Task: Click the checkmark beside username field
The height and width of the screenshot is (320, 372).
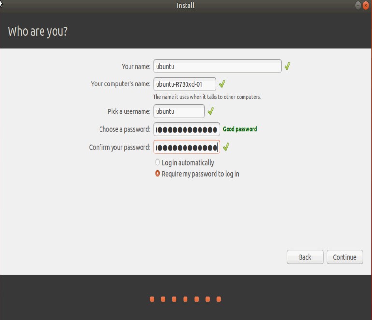Action: click(x=211, y=111)
